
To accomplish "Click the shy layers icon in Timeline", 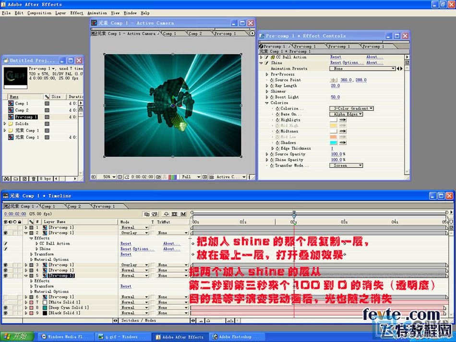I will (166, 214).
